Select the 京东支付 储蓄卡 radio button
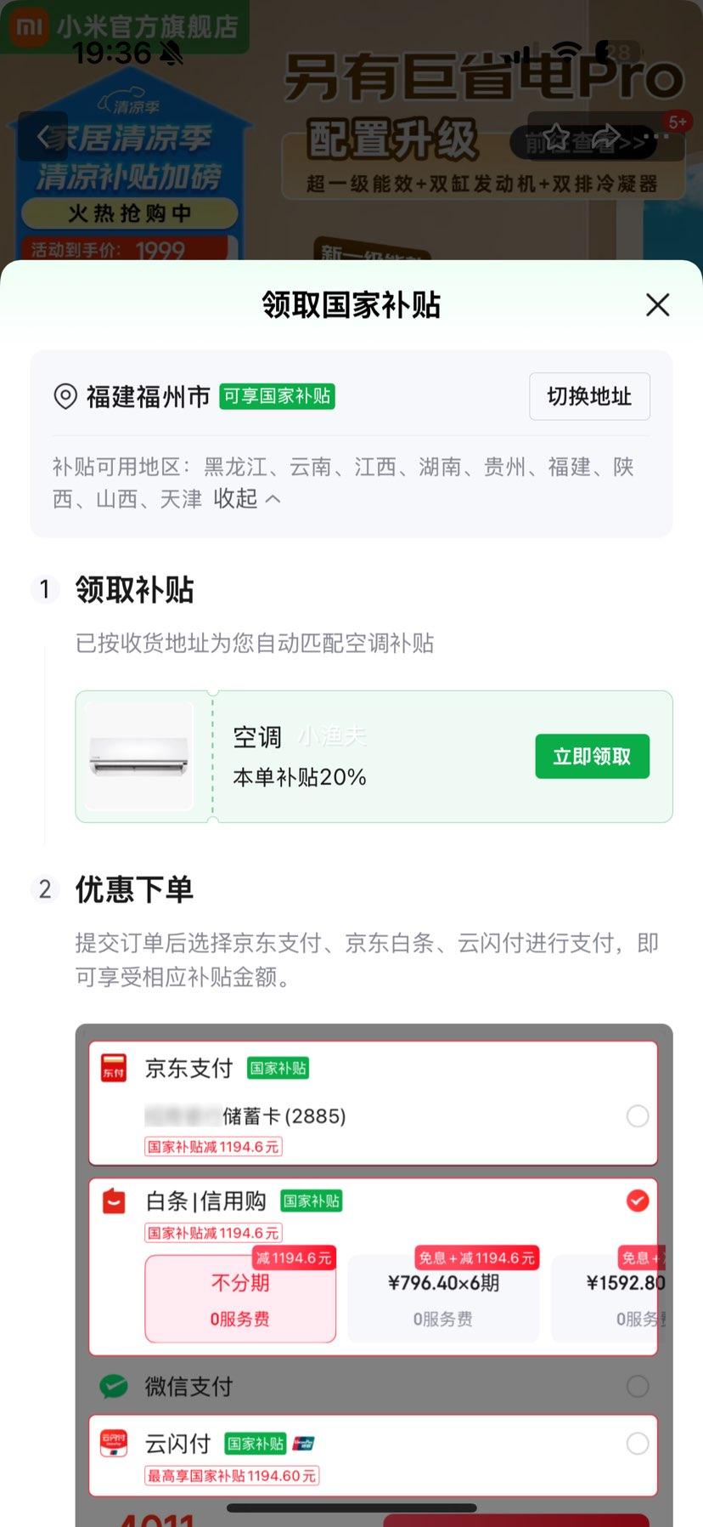The height and width of the screenshot is (1527, 703). (638, 1116)
